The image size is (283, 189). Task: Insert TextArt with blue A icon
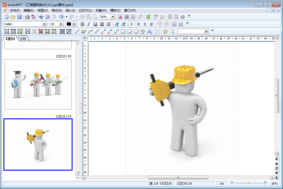[149, 31]
